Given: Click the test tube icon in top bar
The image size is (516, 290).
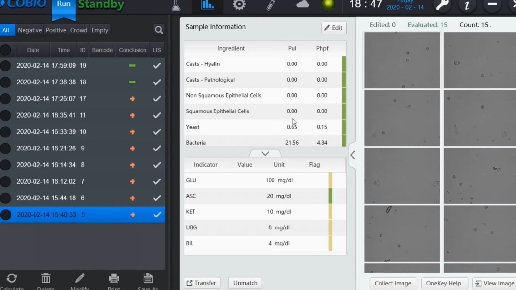Looking at the screenshot, I should click(x=271, y=5).
